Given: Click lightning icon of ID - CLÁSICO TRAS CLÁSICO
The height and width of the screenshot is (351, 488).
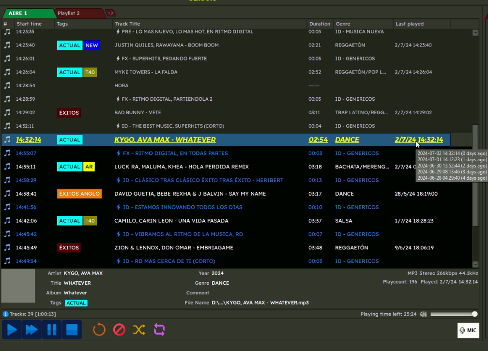Looking at the screenshot, I should pos(118,180).
